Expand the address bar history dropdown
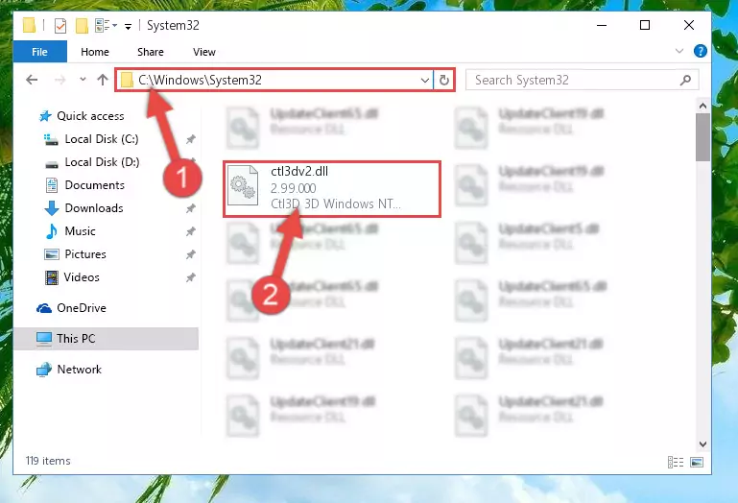The image size is (738, 503). click(x=424, y=80)
